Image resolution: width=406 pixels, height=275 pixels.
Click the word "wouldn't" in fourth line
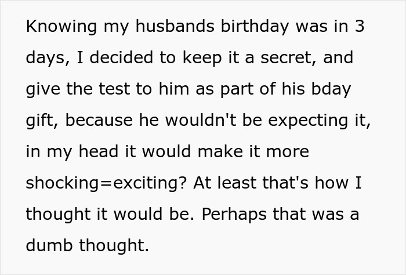pyautogui.click(x=201, y=120)
